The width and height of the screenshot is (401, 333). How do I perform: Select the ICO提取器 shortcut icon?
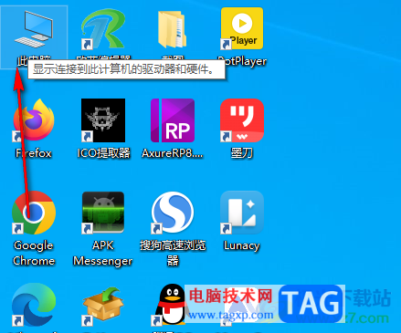[x=103, y=120]
